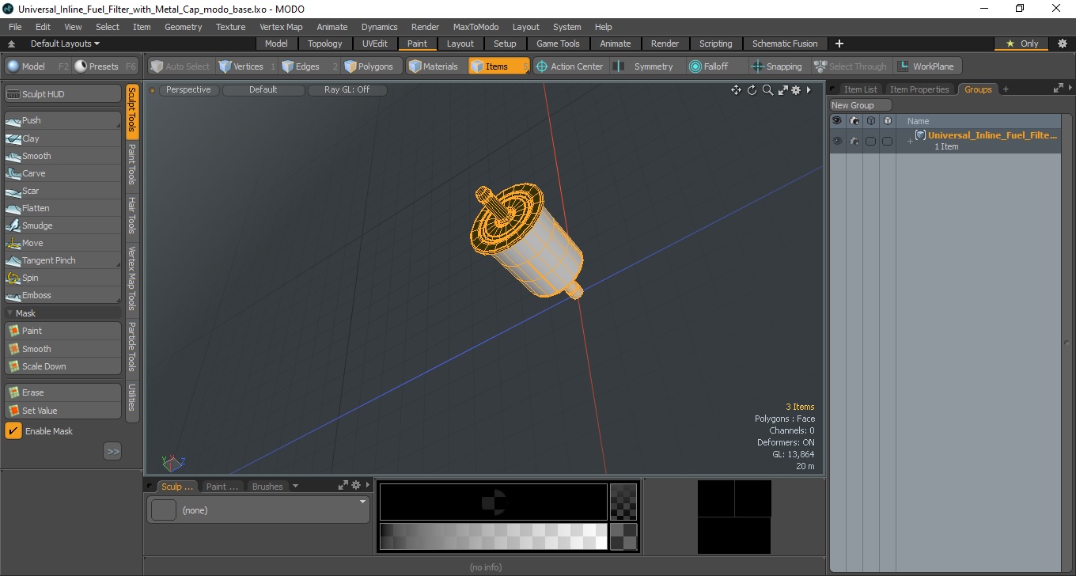Click the viewport zoom magnifier icon

click(767, 90)
